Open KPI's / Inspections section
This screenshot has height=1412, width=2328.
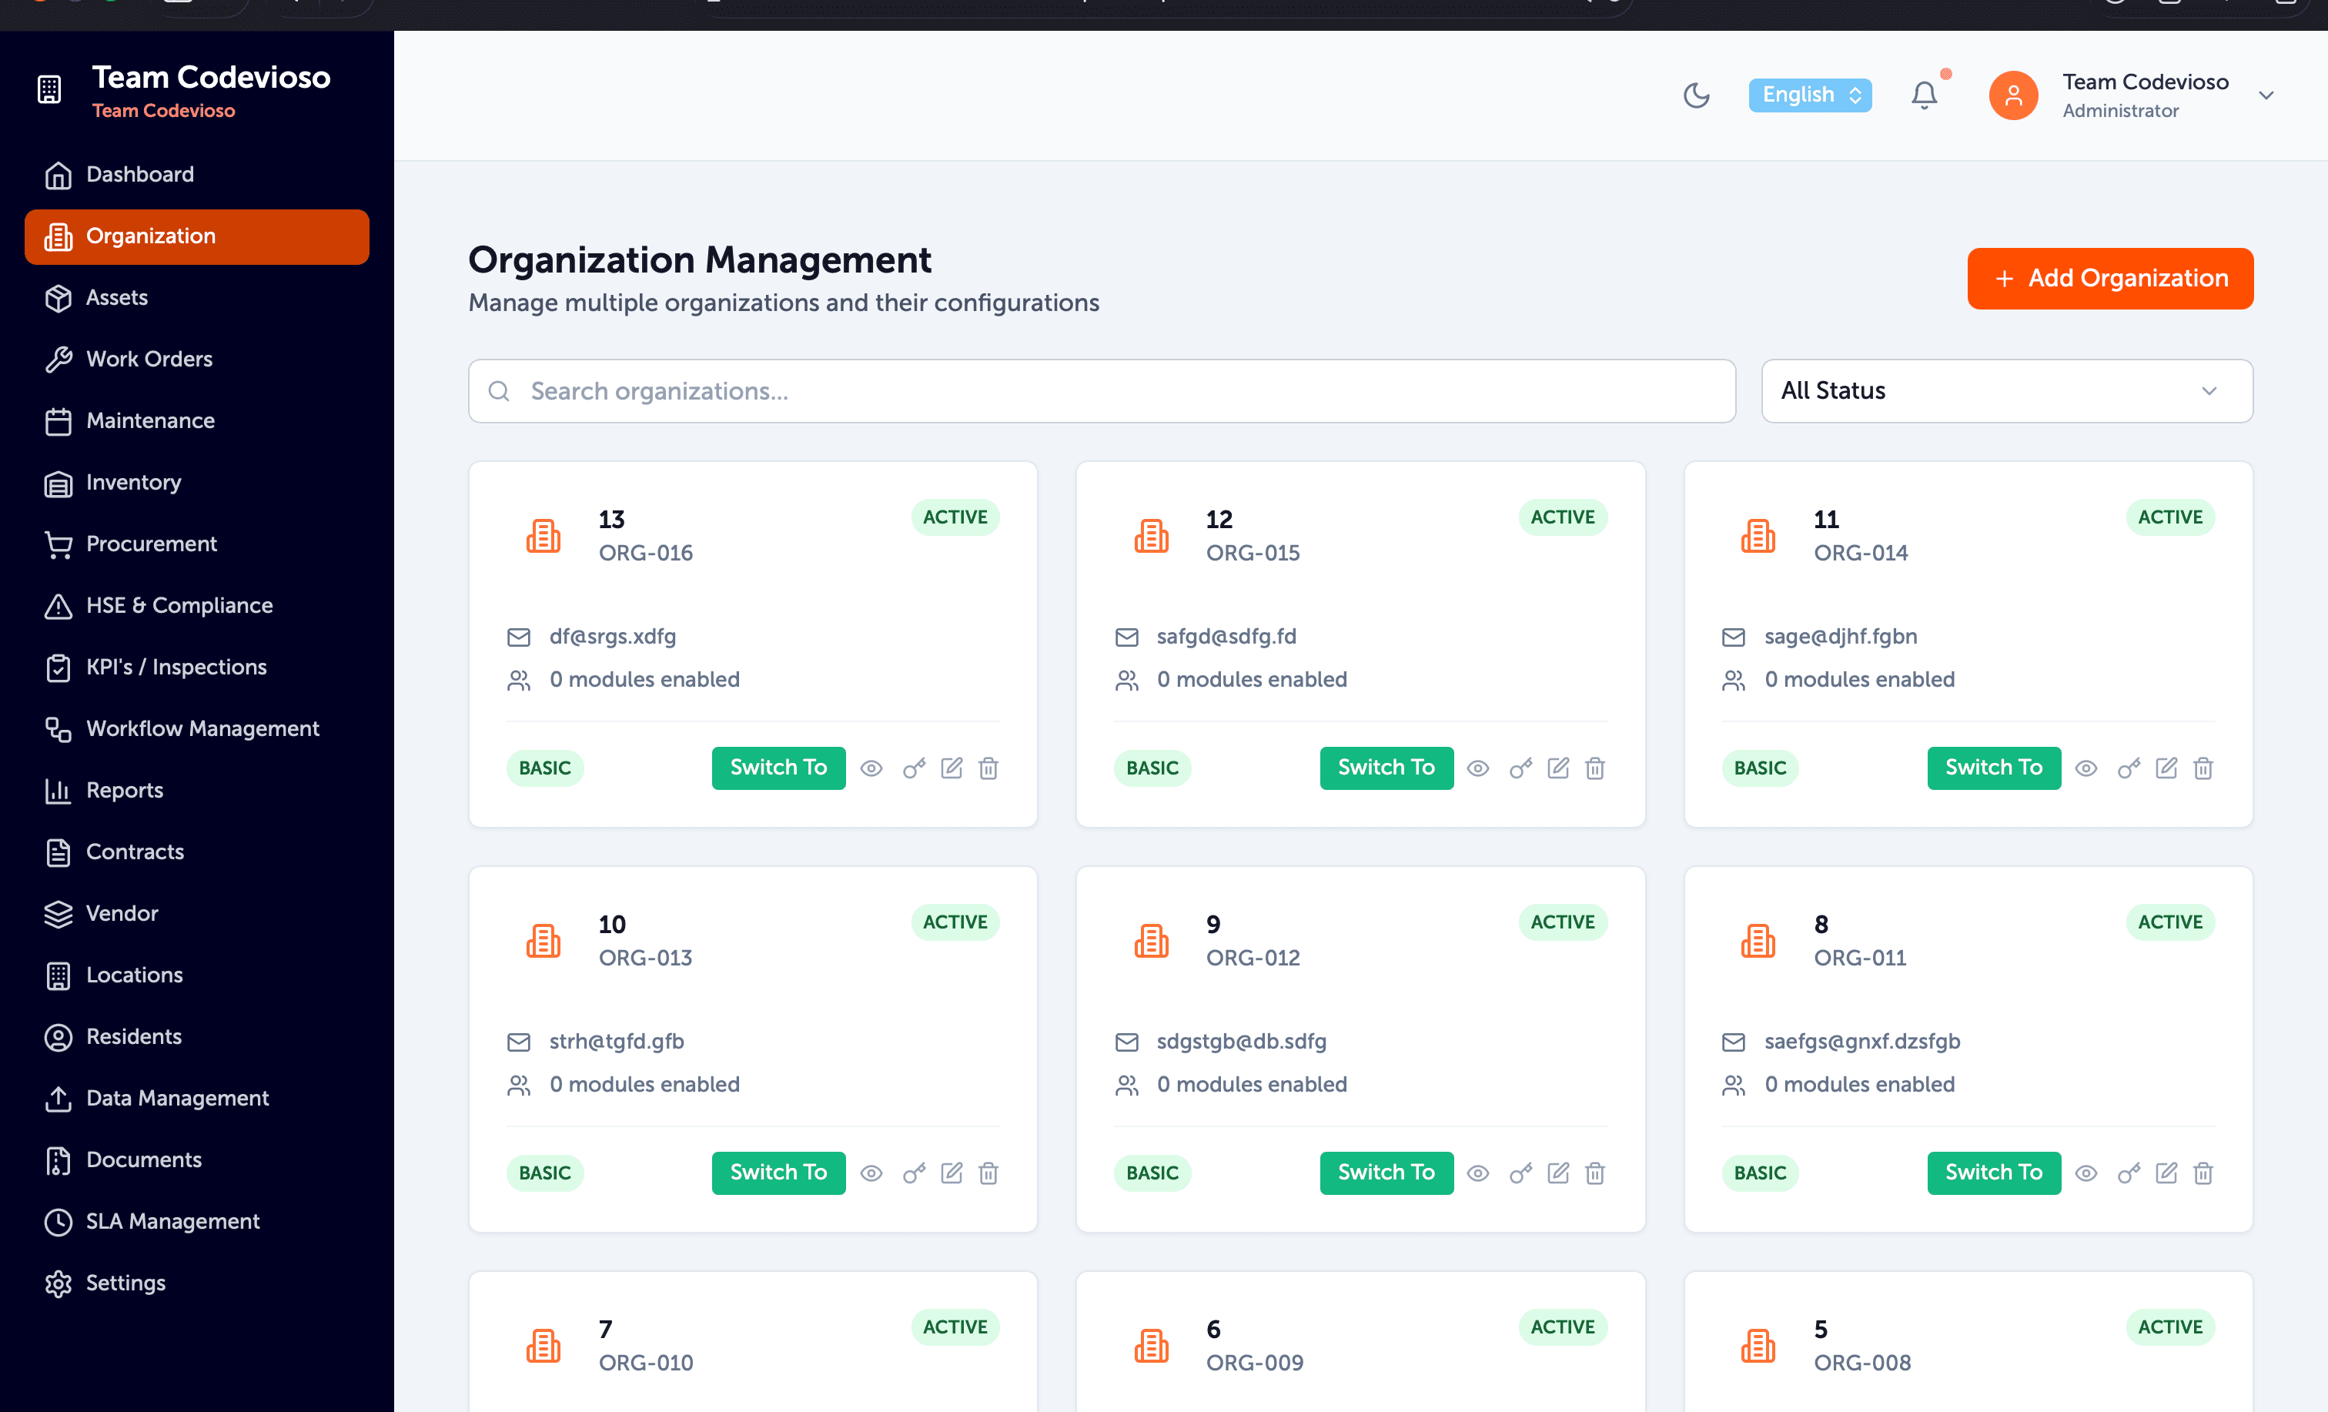[196, 668]
